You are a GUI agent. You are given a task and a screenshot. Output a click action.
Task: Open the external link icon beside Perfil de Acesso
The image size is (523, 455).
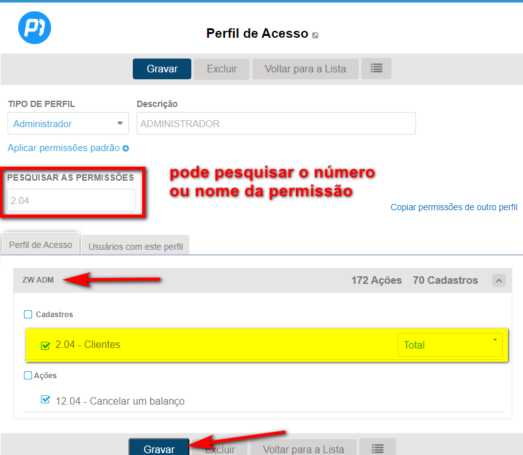pyautogui.click(x=315, y=35)
